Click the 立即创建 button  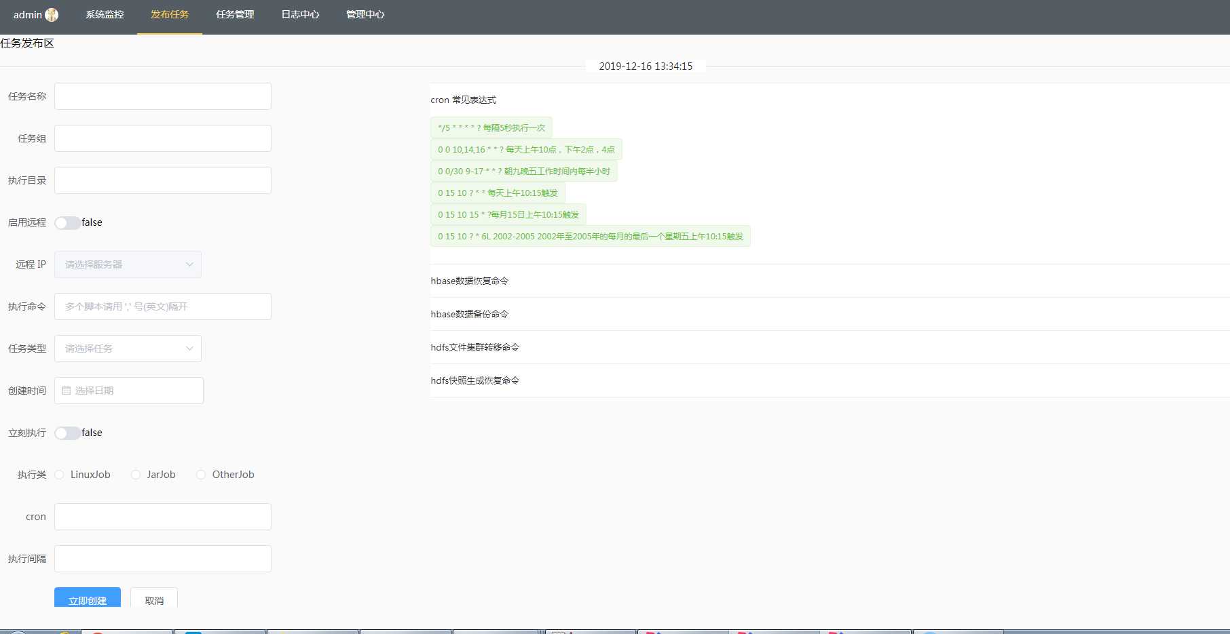coord(88,597)
